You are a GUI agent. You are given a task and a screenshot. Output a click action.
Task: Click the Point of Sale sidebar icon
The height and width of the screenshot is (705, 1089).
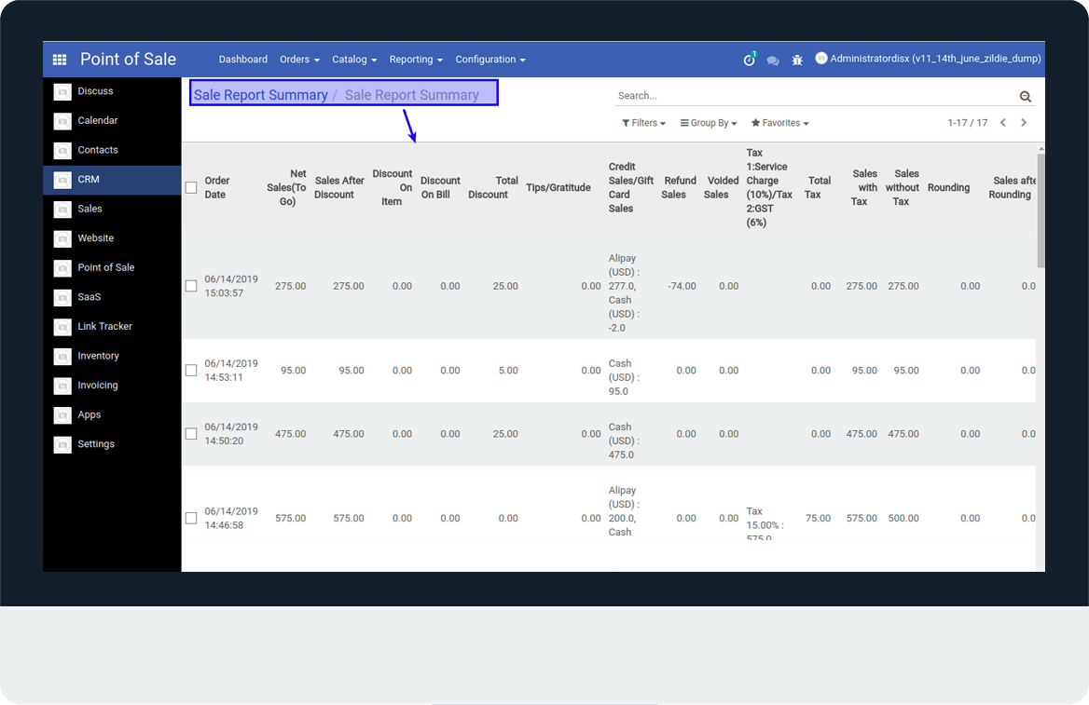pyautogui.click(x=62, y=268)
